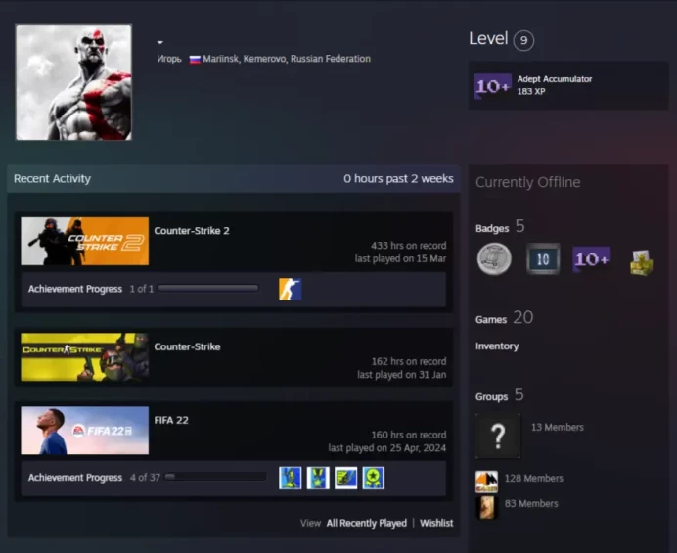Click the '183 XP' text
Viewport: 677px width, 553px height.
[531, 92]
